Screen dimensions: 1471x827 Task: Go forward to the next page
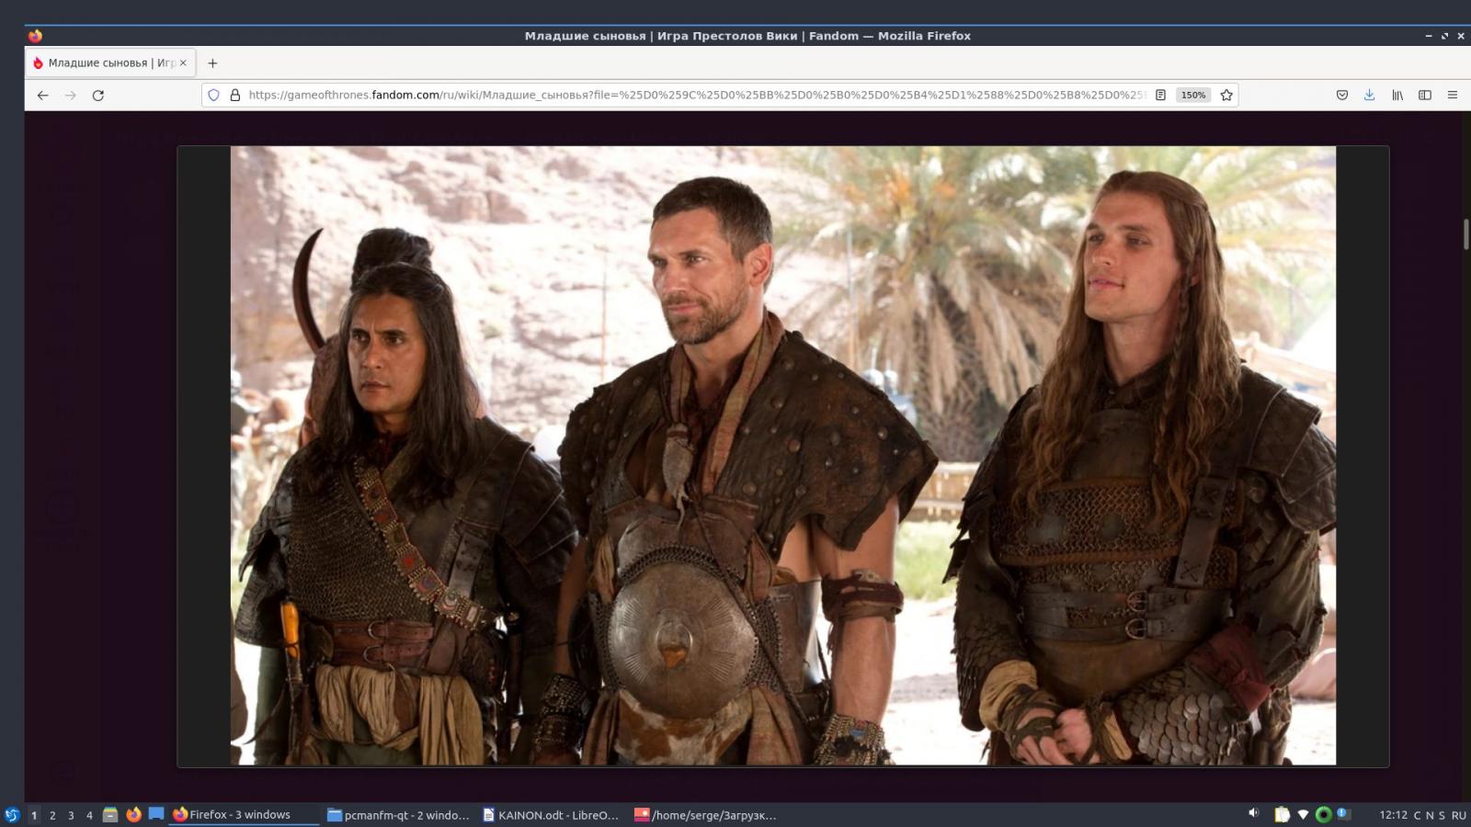click(70, 95)
